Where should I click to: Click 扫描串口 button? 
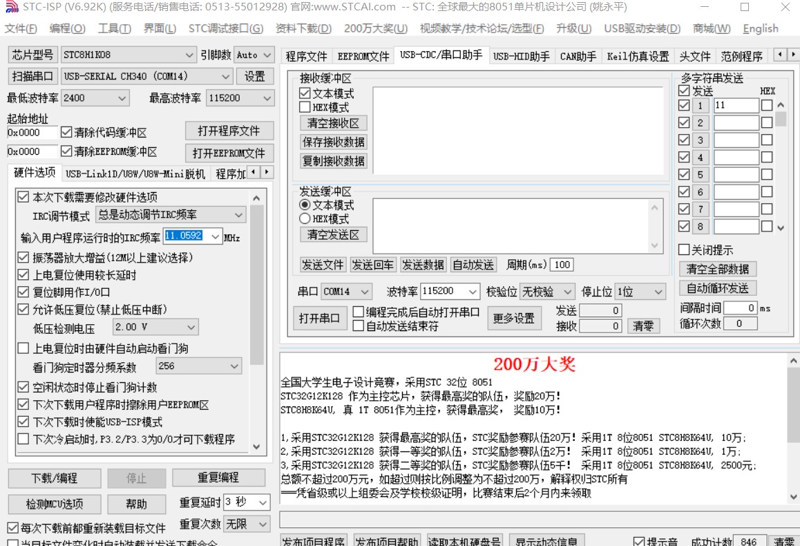[32, 77]
